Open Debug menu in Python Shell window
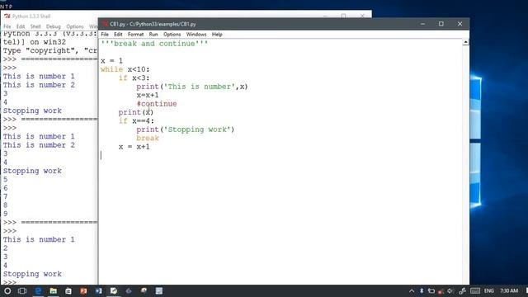 (x=53, y=26)
